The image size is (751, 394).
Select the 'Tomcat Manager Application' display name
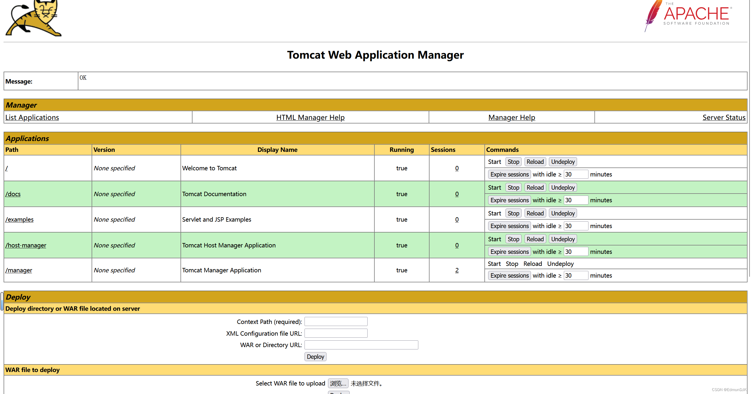point(221,270)
